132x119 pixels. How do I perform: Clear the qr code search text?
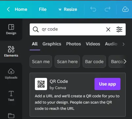coord(108,29)
